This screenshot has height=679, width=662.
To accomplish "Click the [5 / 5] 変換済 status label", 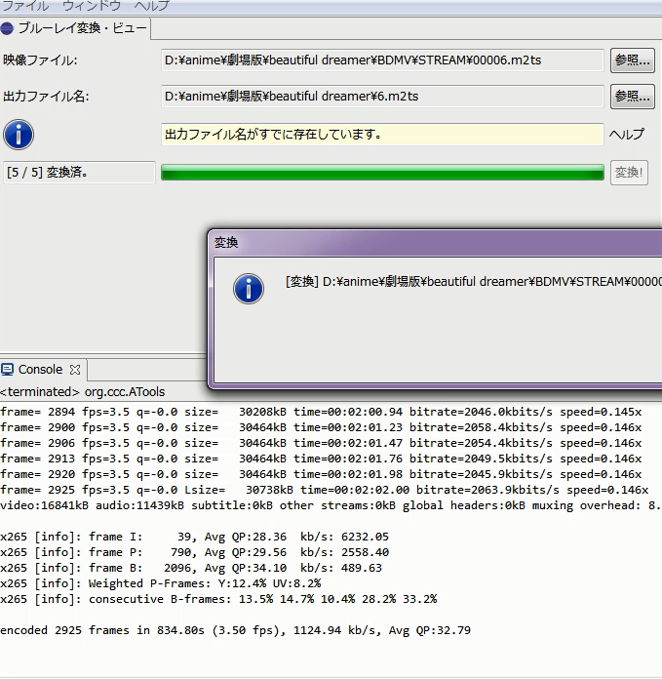I will pyautogui.click(x=79, y=173).
